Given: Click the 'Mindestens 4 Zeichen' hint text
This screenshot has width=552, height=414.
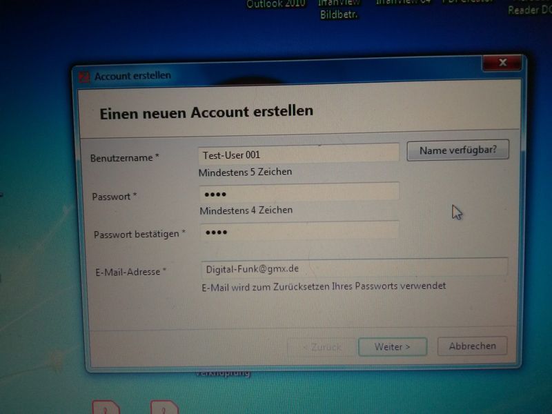Looking at the screenshot, I should click(x=246, y=210).
